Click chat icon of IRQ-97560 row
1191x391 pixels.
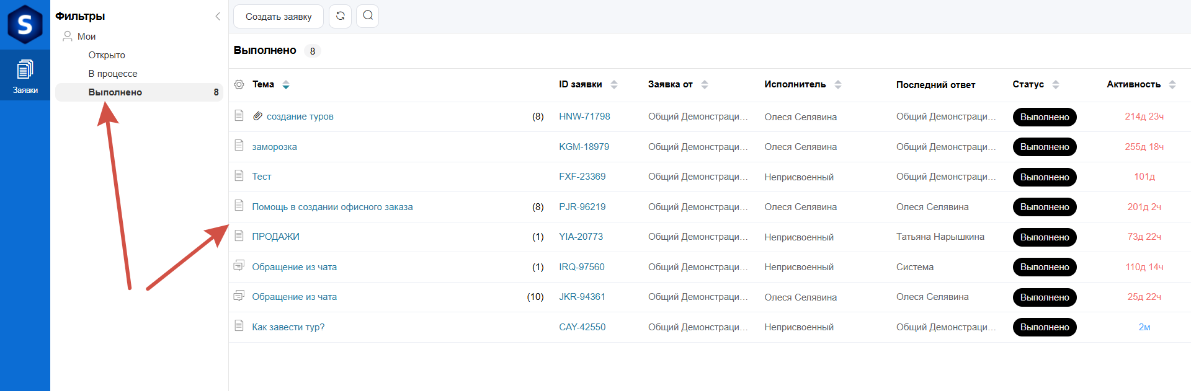(239, 265)
